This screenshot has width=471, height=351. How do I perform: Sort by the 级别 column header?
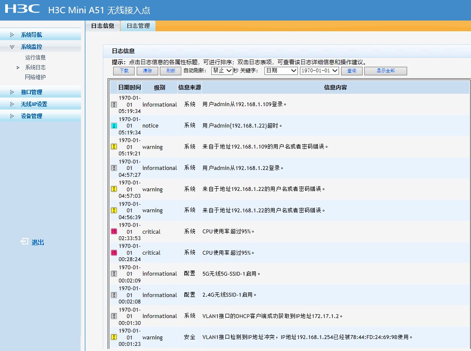click(159, 87)
